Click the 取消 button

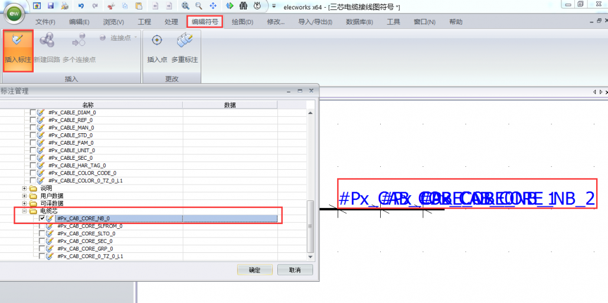[295, 270]
